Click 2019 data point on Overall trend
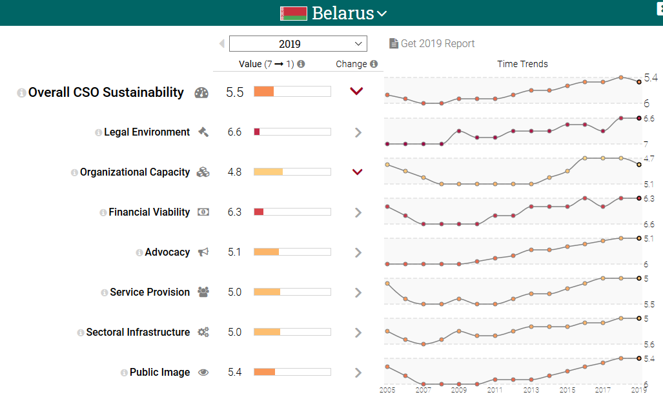 (638, 82)
